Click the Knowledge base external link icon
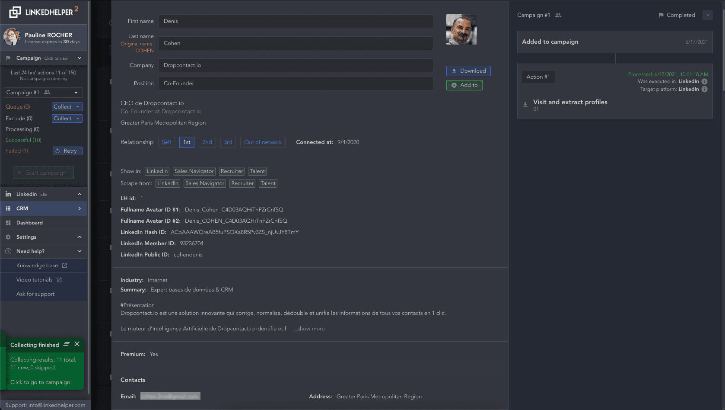Image resolution: width=725 pixels, height=410 pixels. [x=64, y=266]
